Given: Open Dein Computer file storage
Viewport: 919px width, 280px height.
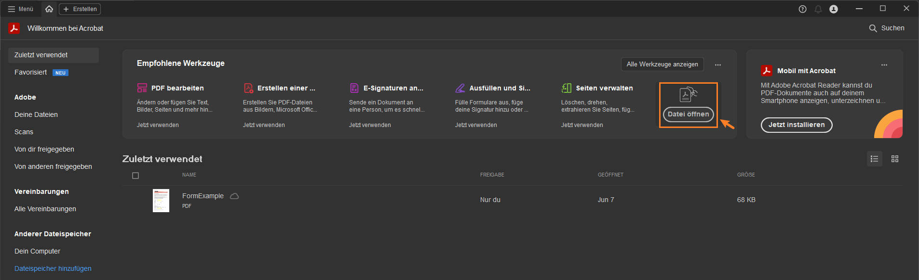Looking at the screenshot, I should coord(37,251).
